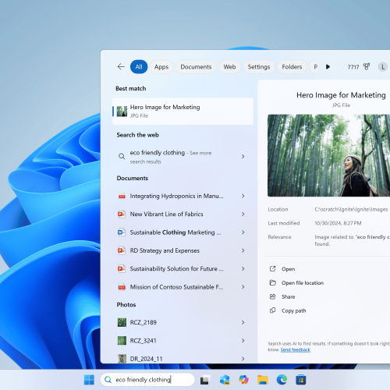Show more filters with the play arrow
Screen dimensions: 390x390
pyautogui.click(x=328, y=67)
